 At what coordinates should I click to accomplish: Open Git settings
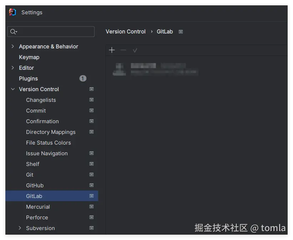(x=30, y=175)
